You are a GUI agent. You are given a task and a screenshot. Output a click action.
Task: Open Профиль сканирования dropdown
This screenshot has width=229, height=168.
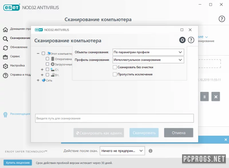[148, 60]
